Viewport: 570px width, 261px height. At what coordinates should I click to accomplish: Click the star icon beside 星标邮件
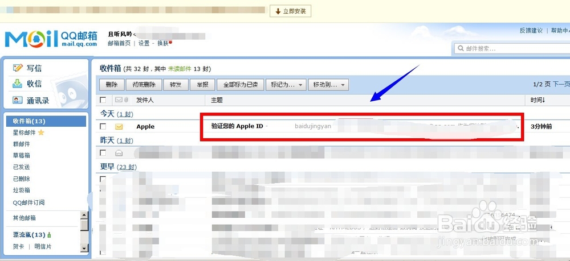click(x=41, y=132)
